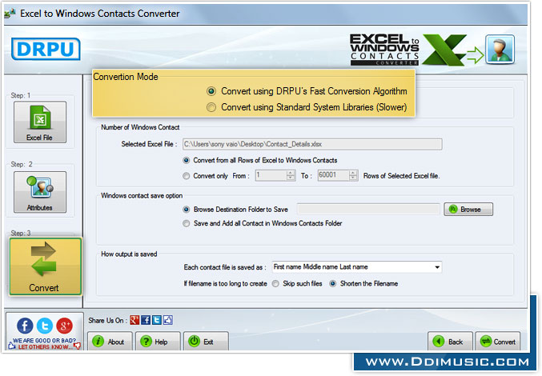Open Step 1 Excel File icon
The height and width of the screenshot is (376, 542).
pos(40,122)
